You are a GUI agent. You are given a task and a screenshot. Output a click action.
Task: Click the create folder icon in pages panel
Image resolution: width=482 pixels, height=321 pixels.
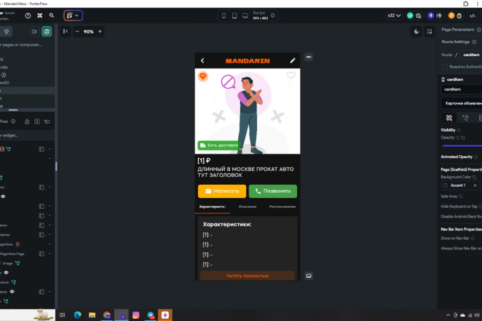(x=34, y=32)
